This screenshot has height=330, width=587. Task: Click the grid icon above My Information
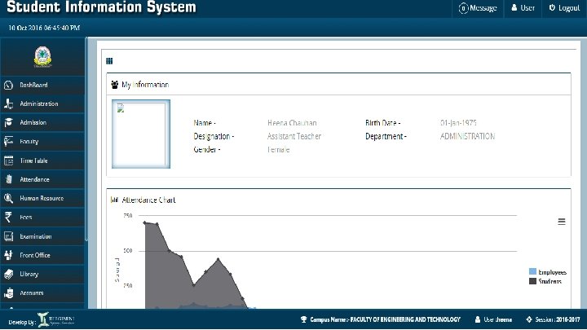tap(109, 61)
